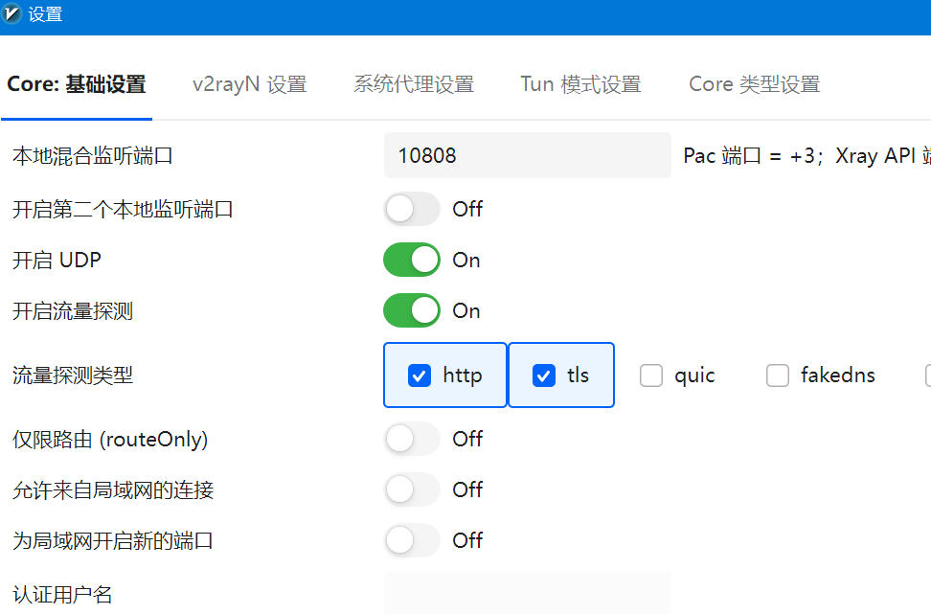This screenshot has height=614, width=931.
Task: Enable the fakedns checkbox
Action: pyautogui.click(x=778, y=375)
